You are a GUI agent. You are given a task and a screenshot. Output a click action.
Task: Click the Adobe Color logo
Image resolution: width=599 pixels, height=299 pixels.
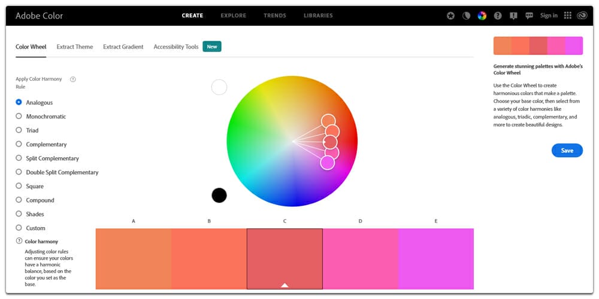(x=39, y=16)
